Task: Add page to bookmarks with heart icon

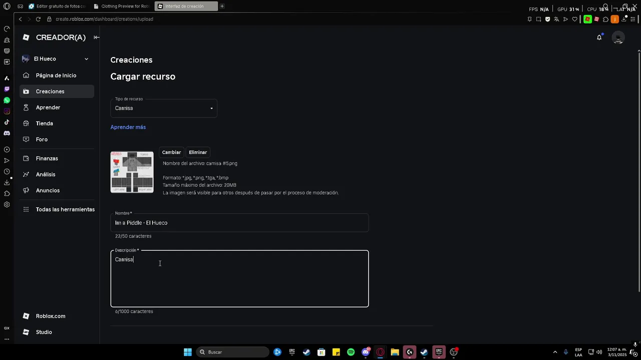Action: click(x=574, y=19)
